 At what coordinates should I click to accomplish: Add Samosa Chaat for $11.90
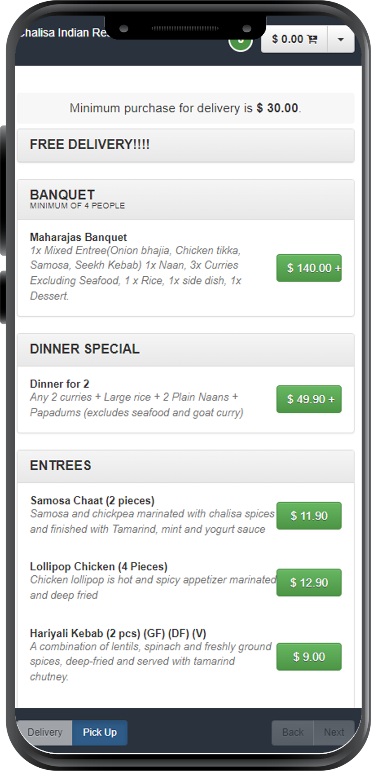coord(309,515)
